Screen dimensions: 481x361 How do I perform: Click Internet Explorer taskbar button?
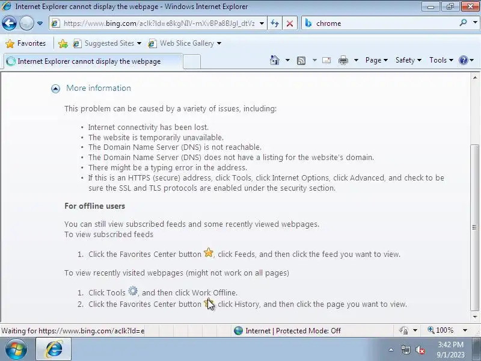point(54,350)
